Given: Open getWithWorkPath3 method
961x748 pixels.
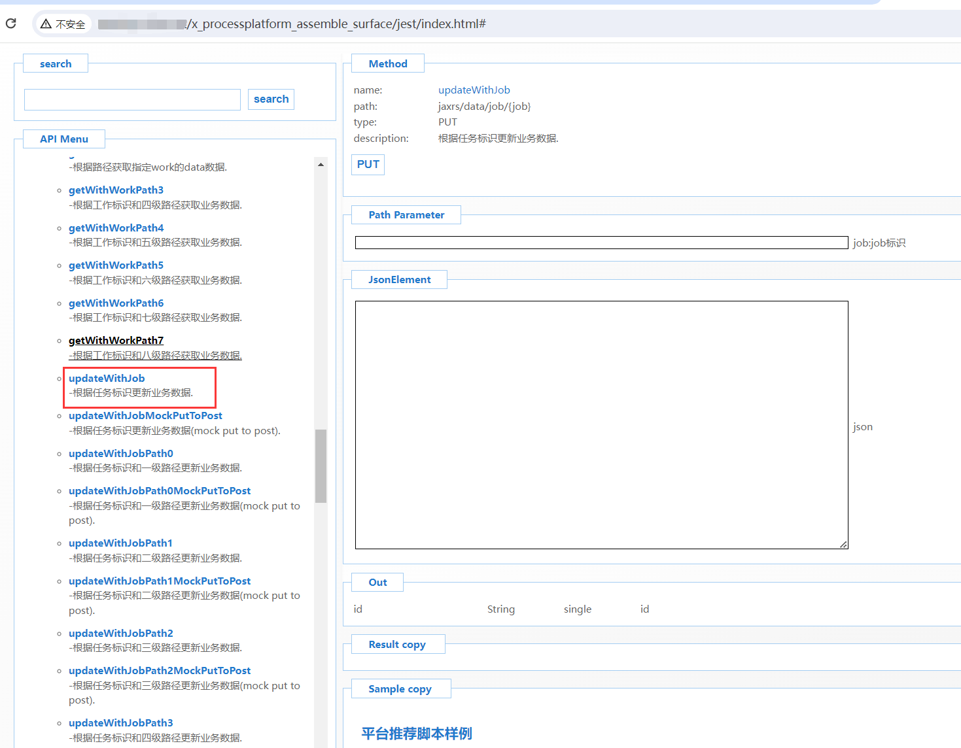Looking at the screenshot, I should click(116, 190).
